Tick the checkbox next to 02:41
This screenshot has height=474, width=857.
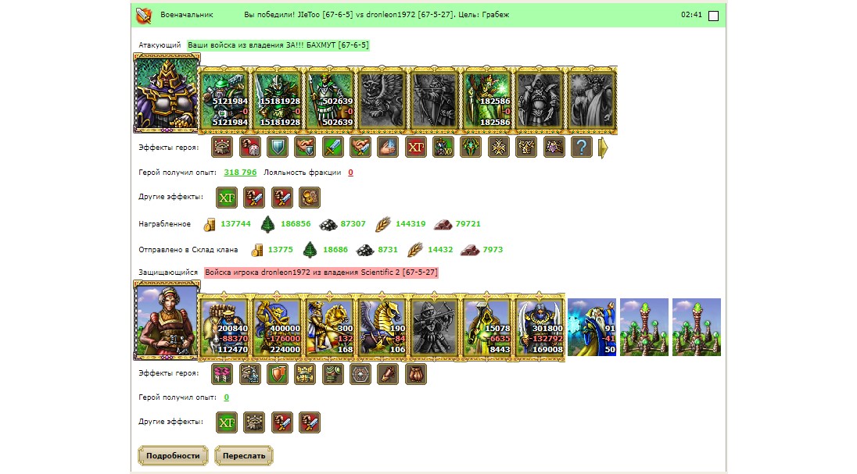(713, 16)
